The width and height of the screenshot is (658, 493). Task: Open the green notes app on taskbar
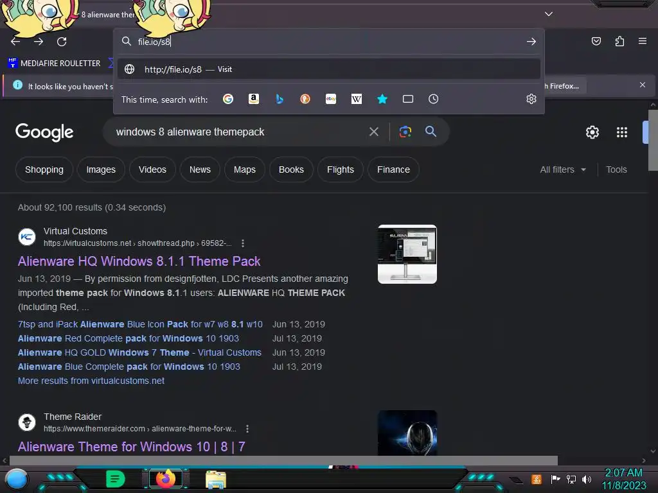click(115, 479)
